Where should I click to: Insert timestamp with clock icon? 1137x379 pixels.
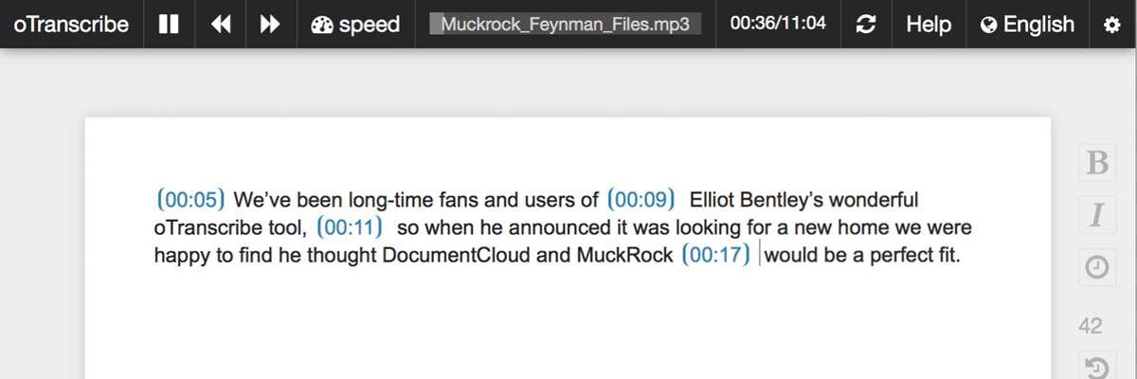click(x=1096, y=269)
